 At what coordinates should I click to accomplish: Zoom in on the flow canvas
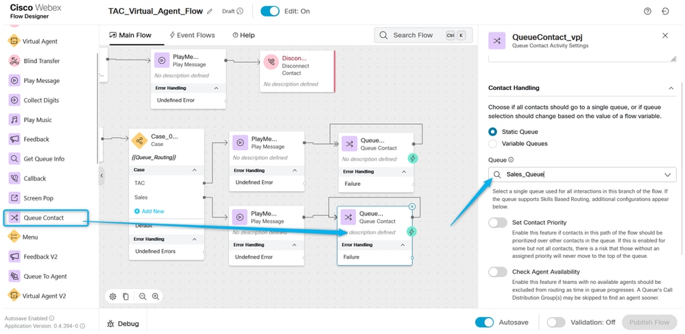(156, 296)
